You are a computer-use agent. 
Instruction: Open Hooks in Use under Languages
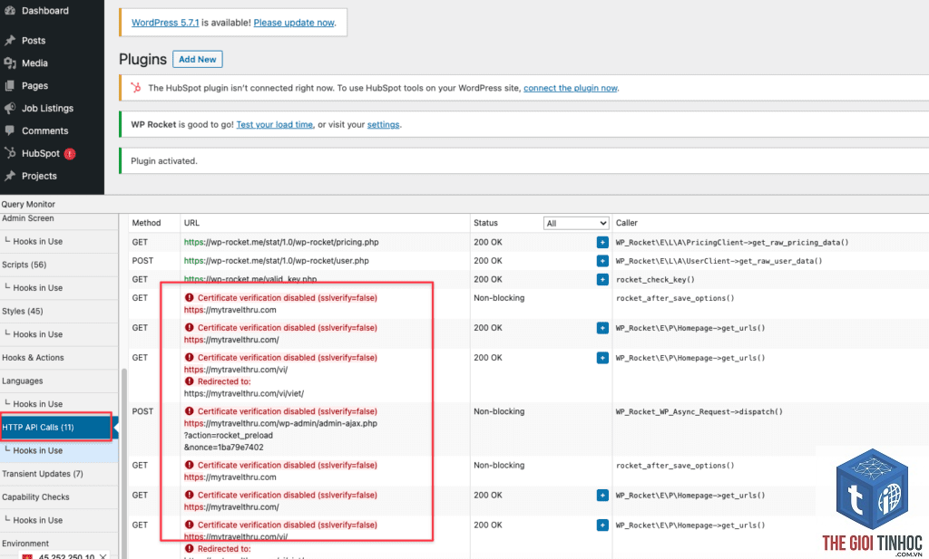click(x=59, y=404)
